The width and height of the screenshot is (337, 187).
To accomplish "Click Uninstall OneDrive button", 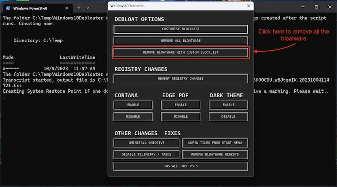I will (146, 143).
